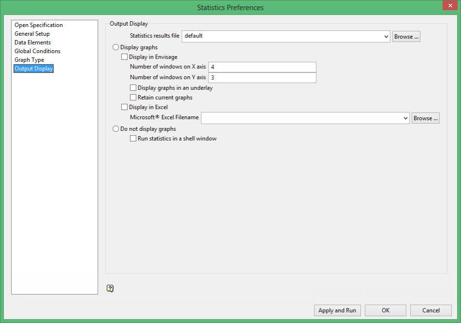The width and height of the screenshot is (461, 323).
Task: Open the Graph Type section
Action: tap(30, 60)
